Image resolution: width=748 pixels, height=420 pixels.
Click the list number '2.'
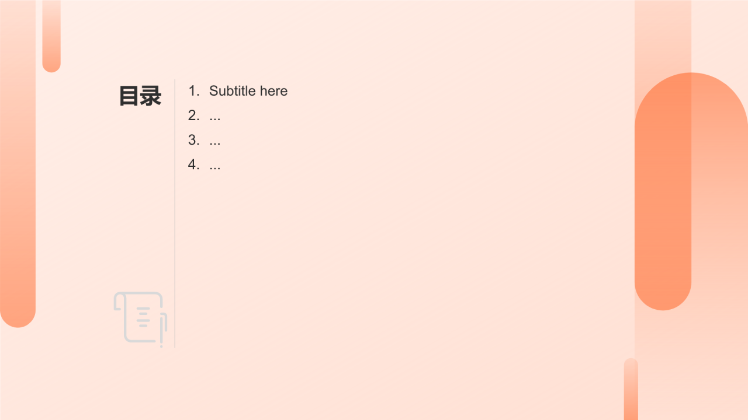pyautogui.click(x=194, y=116)
